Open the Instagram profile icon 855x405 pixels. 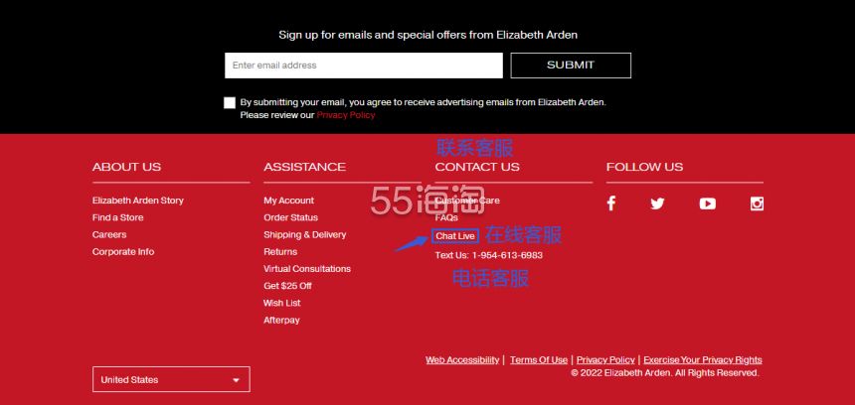(757, 203)
